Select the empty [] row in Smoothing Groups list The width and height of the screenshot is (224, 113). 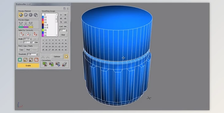[x=48, y=14]
